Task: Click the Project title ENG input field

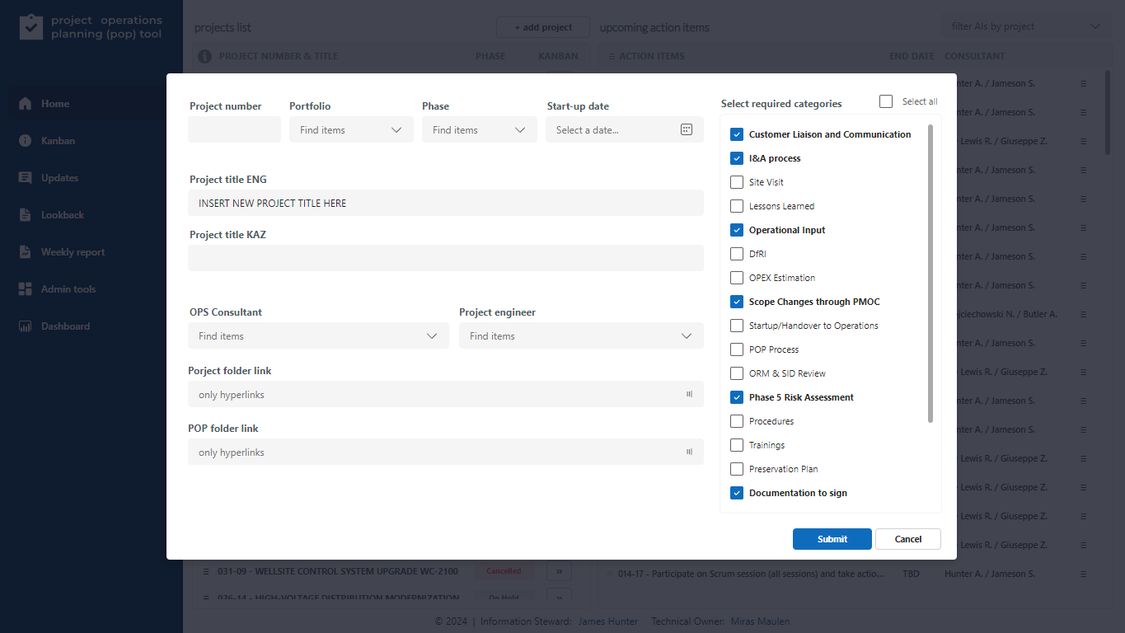Action: tap(445, 203)
